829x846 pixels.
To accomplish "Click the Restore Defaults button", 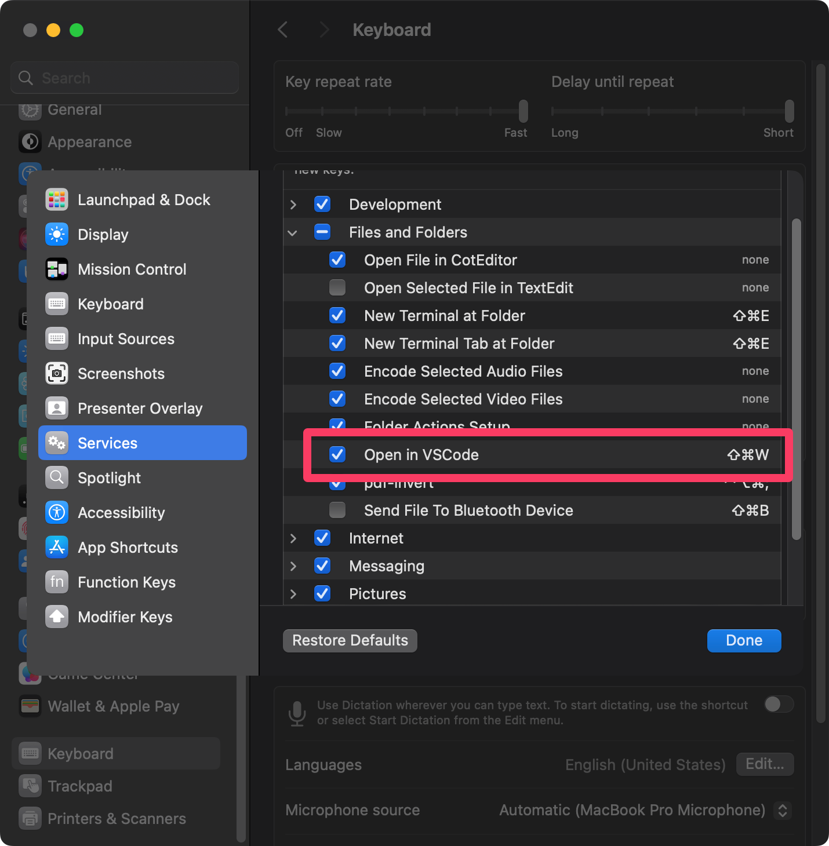I will click(x=350, y=641).
